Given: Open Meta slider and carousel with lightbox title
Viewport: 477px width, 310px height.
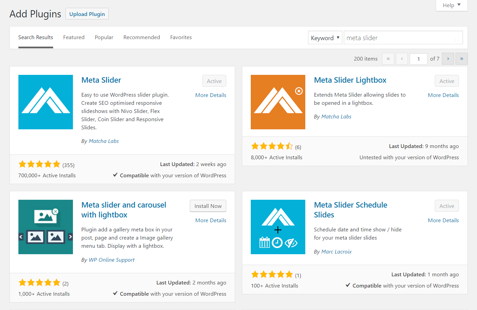Looking at the screenshot, I should point(124,210).
